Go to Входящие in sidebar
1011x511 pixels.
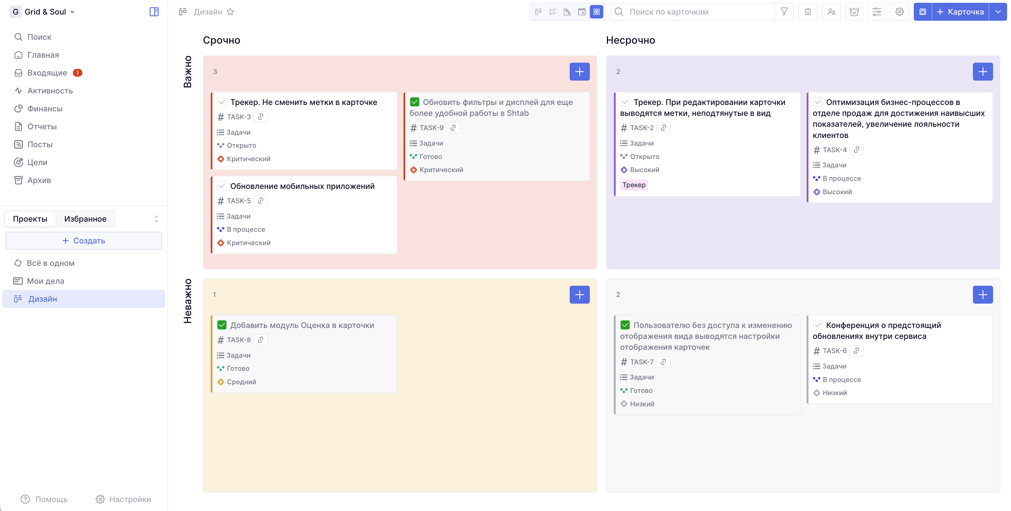47,73
